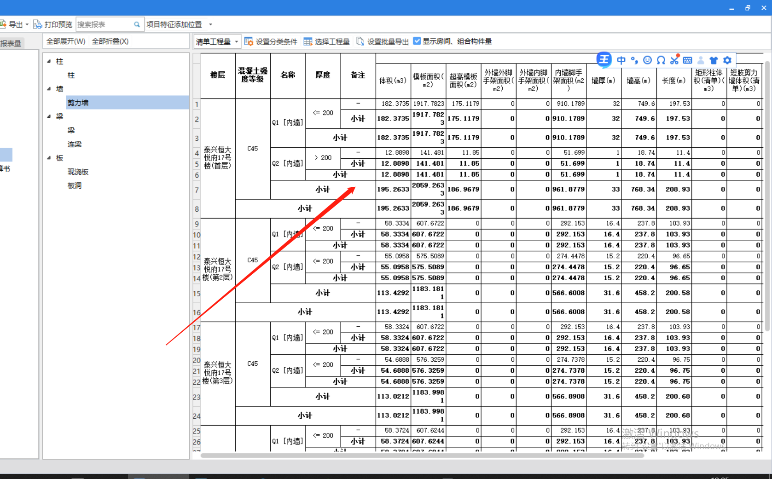This screenshot has width=772, height=479.
Task: Open the soft keyboard icon
Action: coord(687,60)
